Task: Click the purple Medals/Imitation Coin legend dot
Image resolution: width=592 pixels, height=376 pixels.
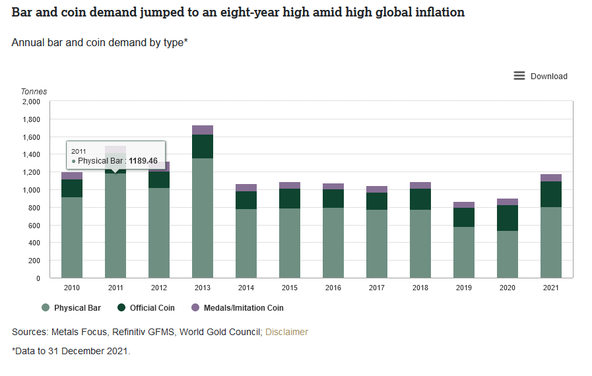Action: pos(195,308)
